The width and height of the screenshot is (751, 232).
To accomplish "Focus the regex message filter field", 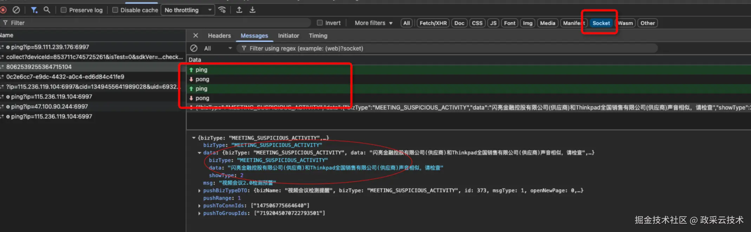I will point(447,48).
